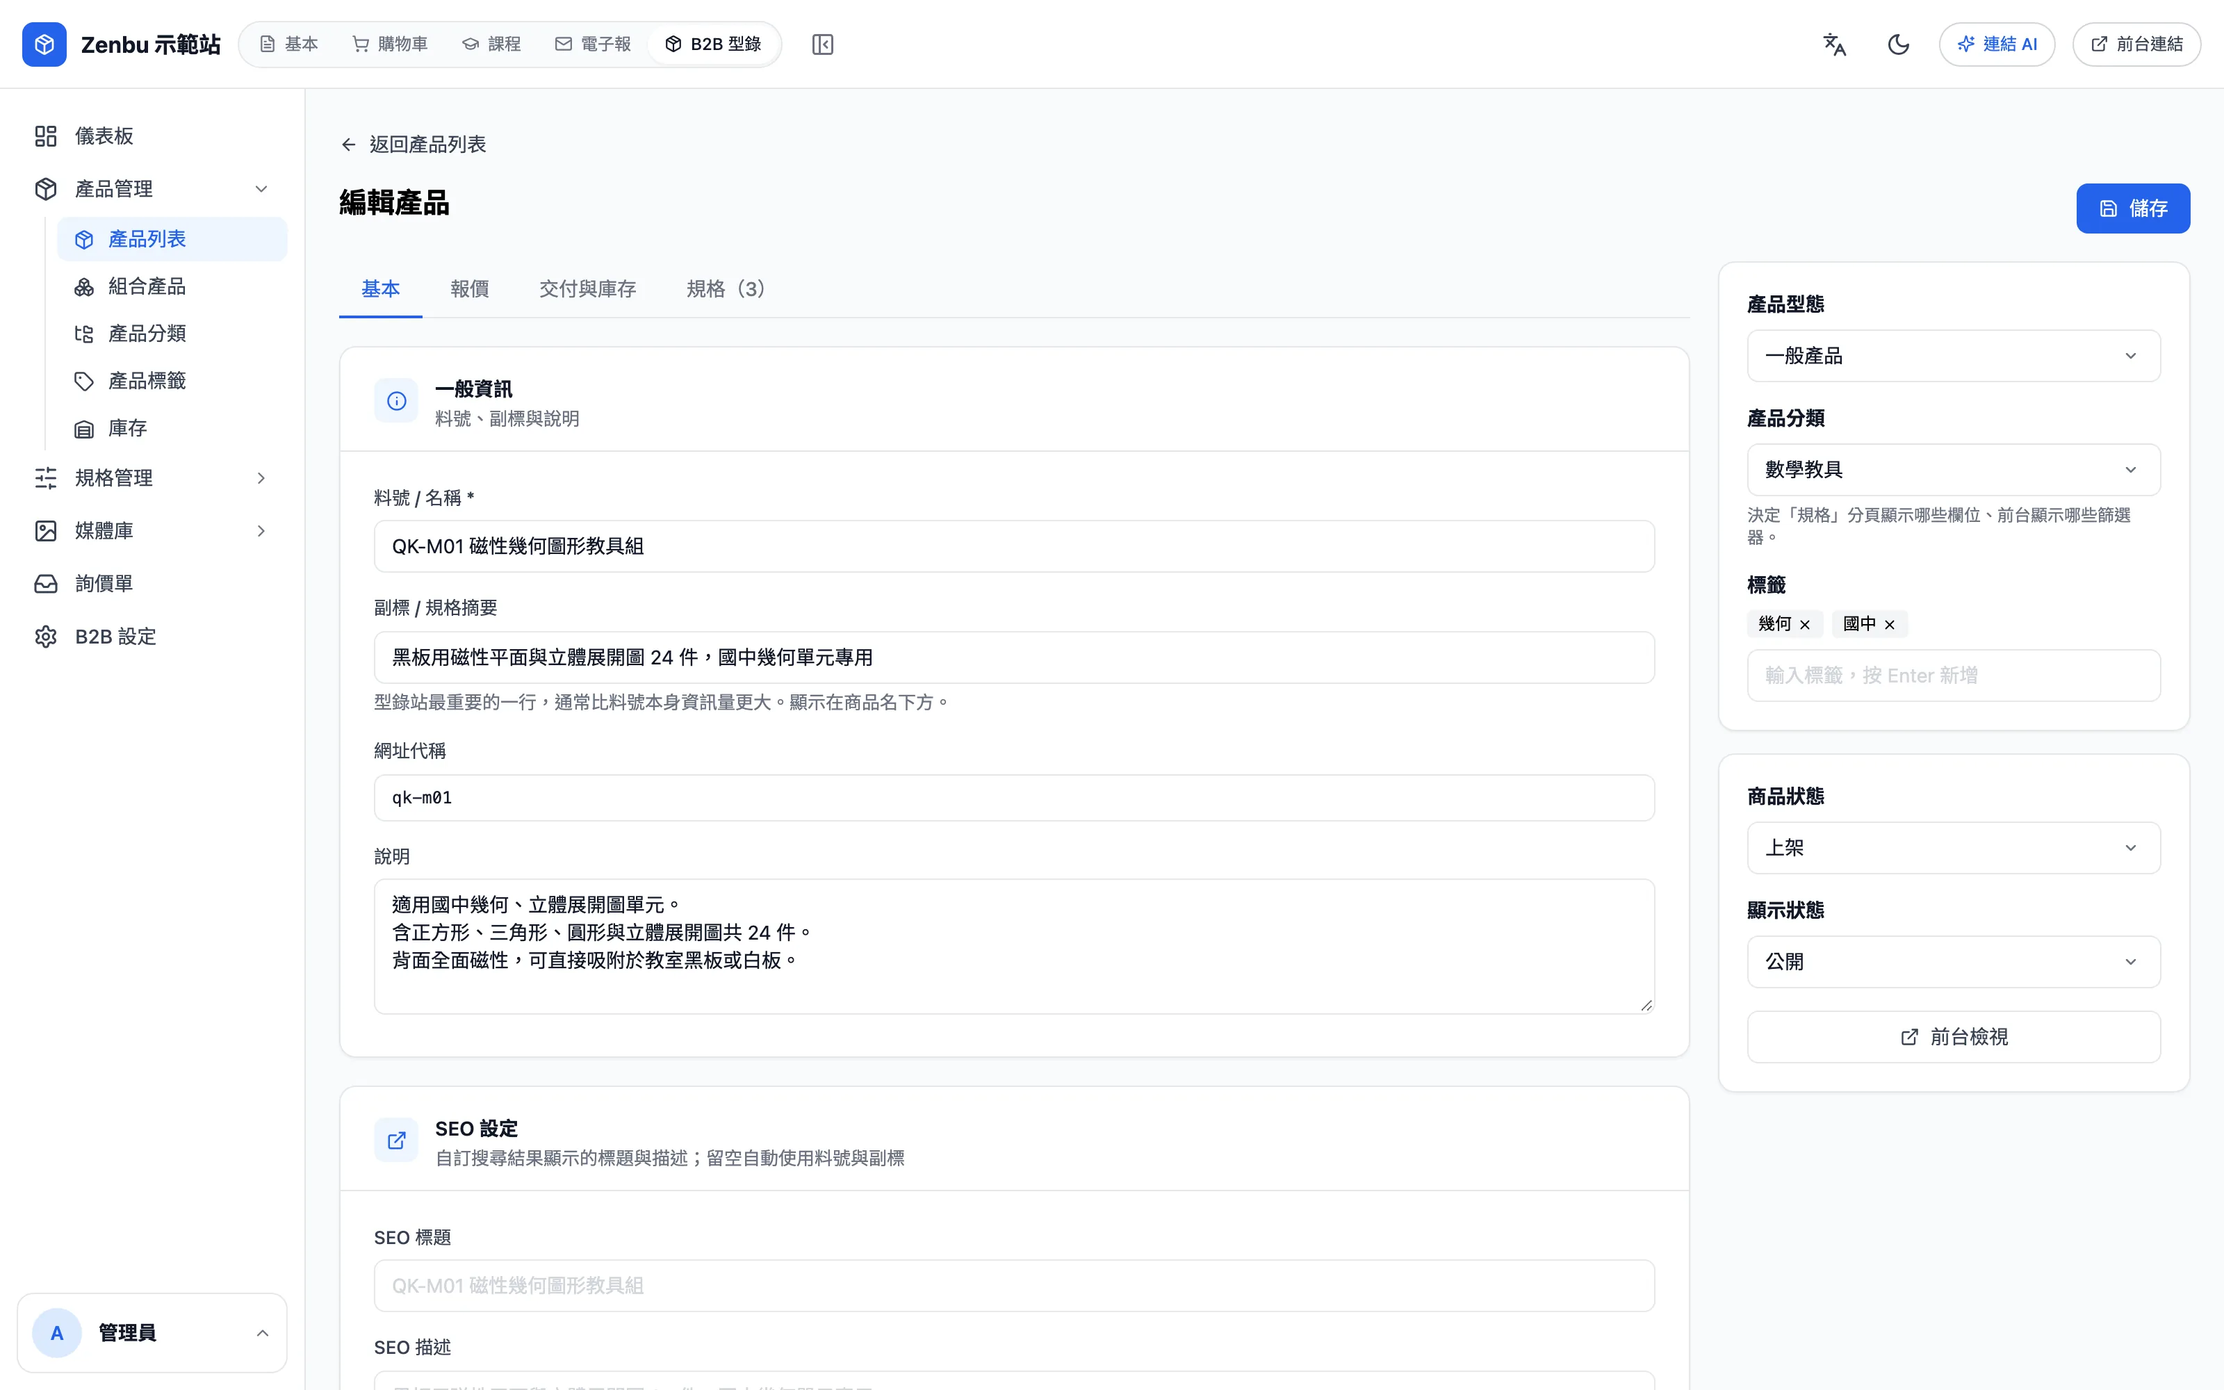Click the 組合產品 stacked boxes icon

coord(83,287)
